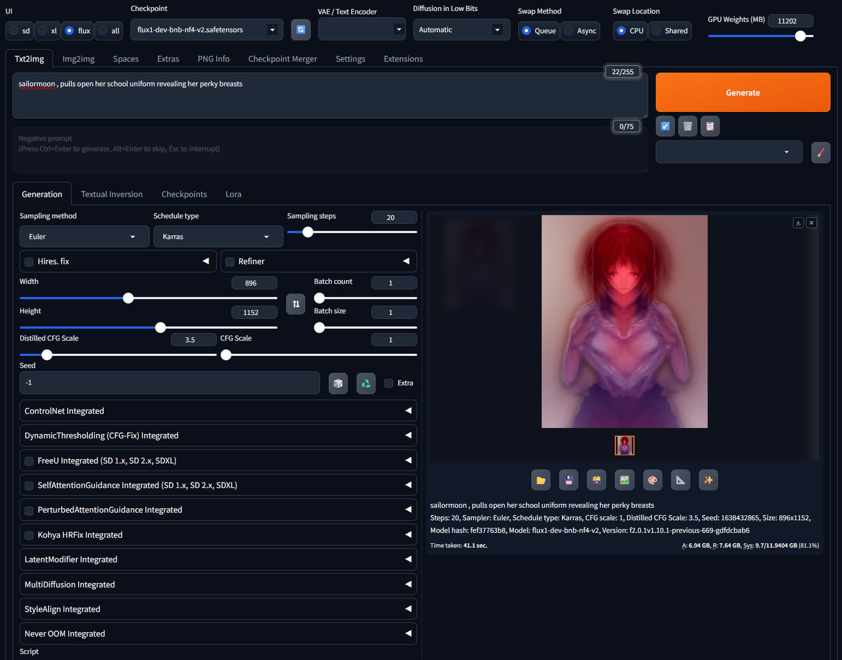Open the output folder icon
This screenshot has width=842, height=660.
pos(541,480)
